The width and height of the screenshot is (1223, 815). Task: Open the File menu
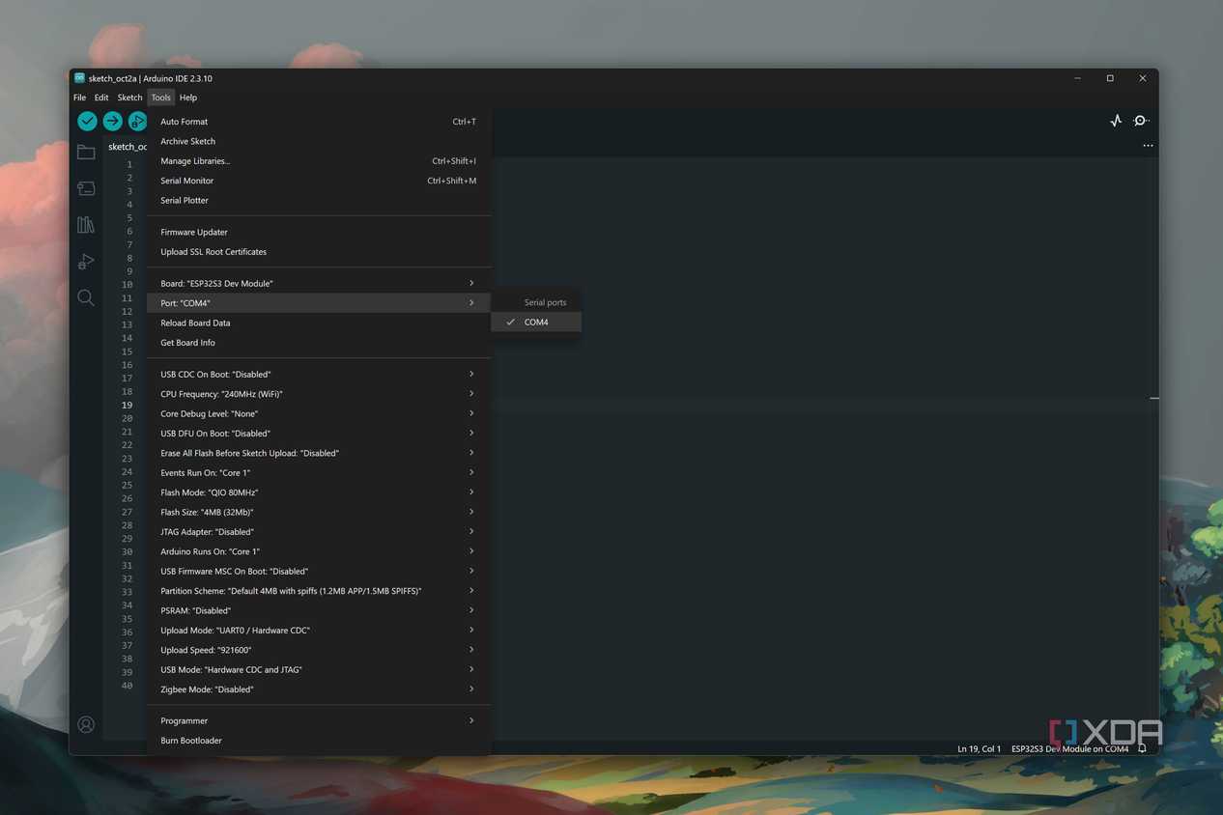point(79,98)
